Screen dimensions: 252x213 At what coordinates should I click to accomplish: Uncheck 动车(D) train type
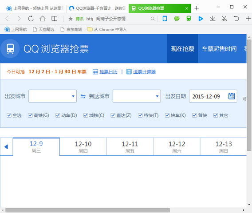pyautogui.click(x=58, y=115)
